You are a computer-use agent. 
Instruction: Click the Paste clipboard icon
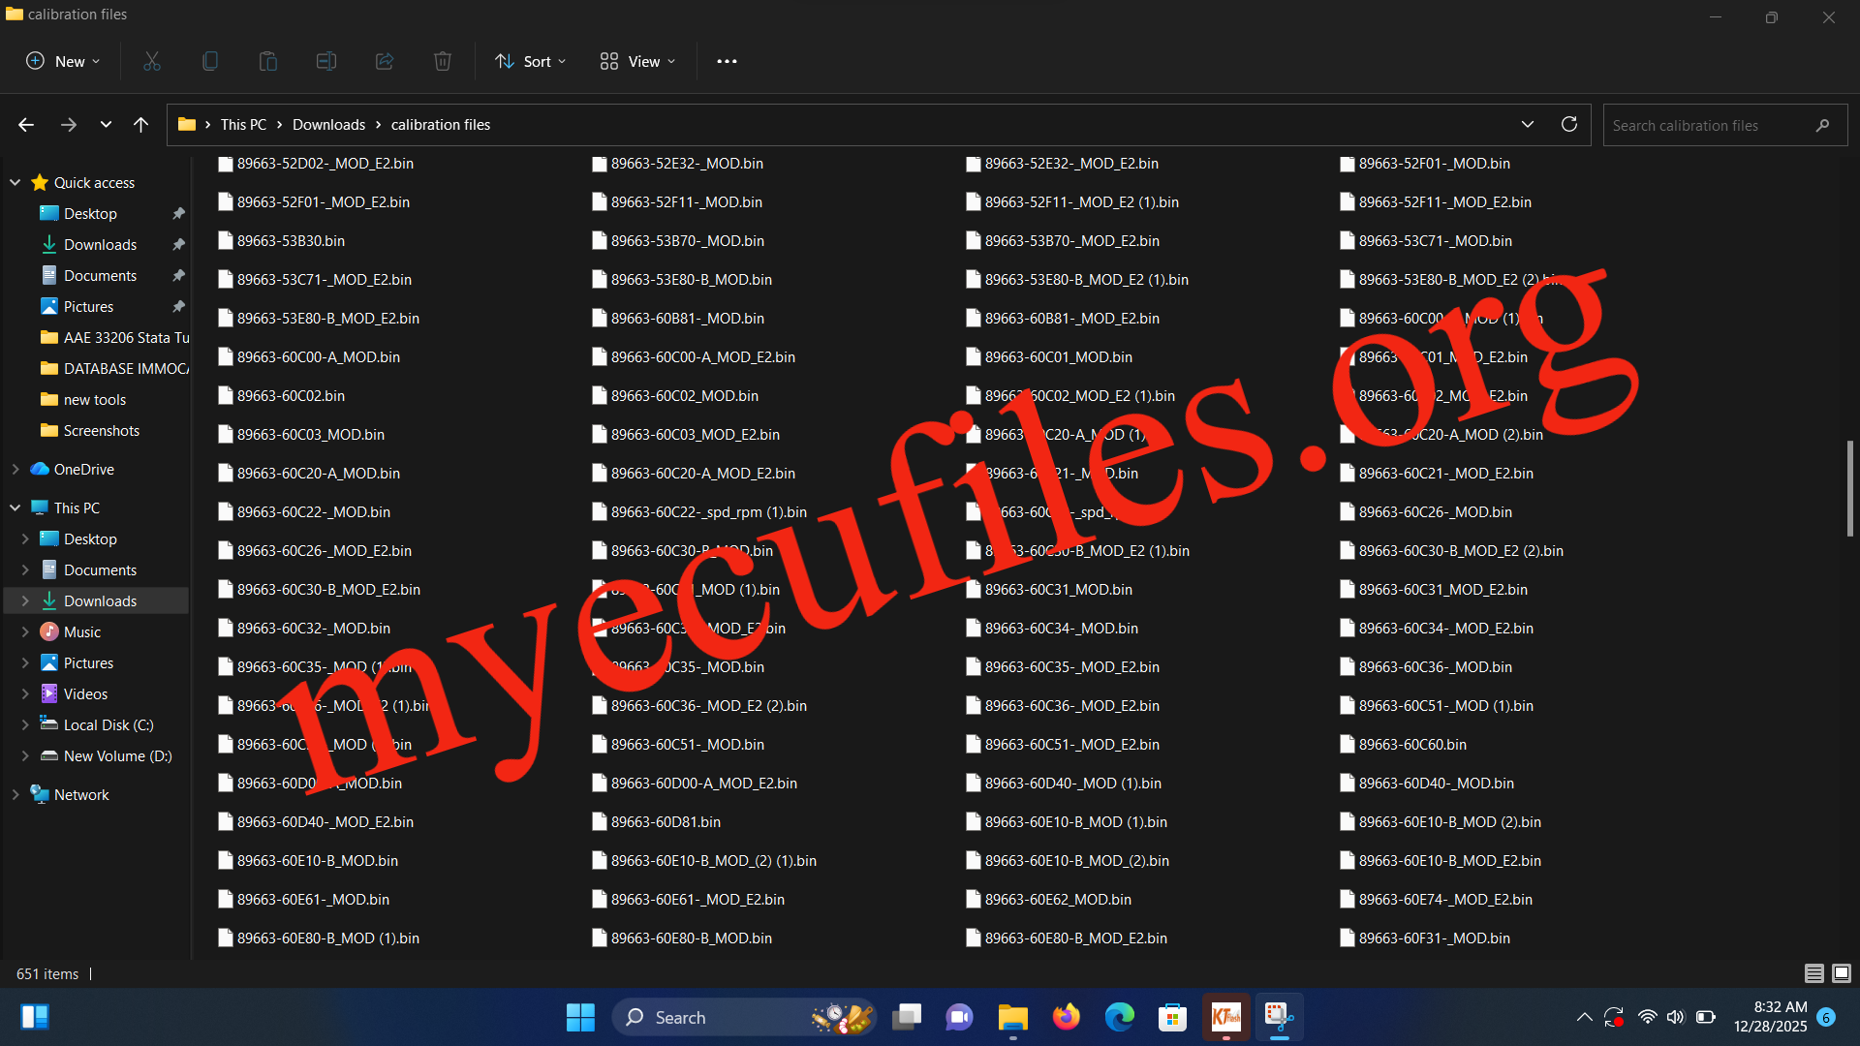[268, 61]
